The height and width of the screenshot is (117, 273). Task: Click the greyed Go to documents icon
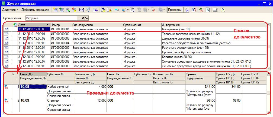coord(161,10)
